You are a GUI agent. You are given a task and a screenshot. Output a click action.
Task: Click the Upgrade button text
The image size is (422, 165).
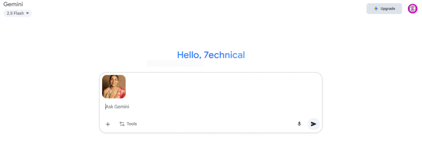(x=387, y=9)
